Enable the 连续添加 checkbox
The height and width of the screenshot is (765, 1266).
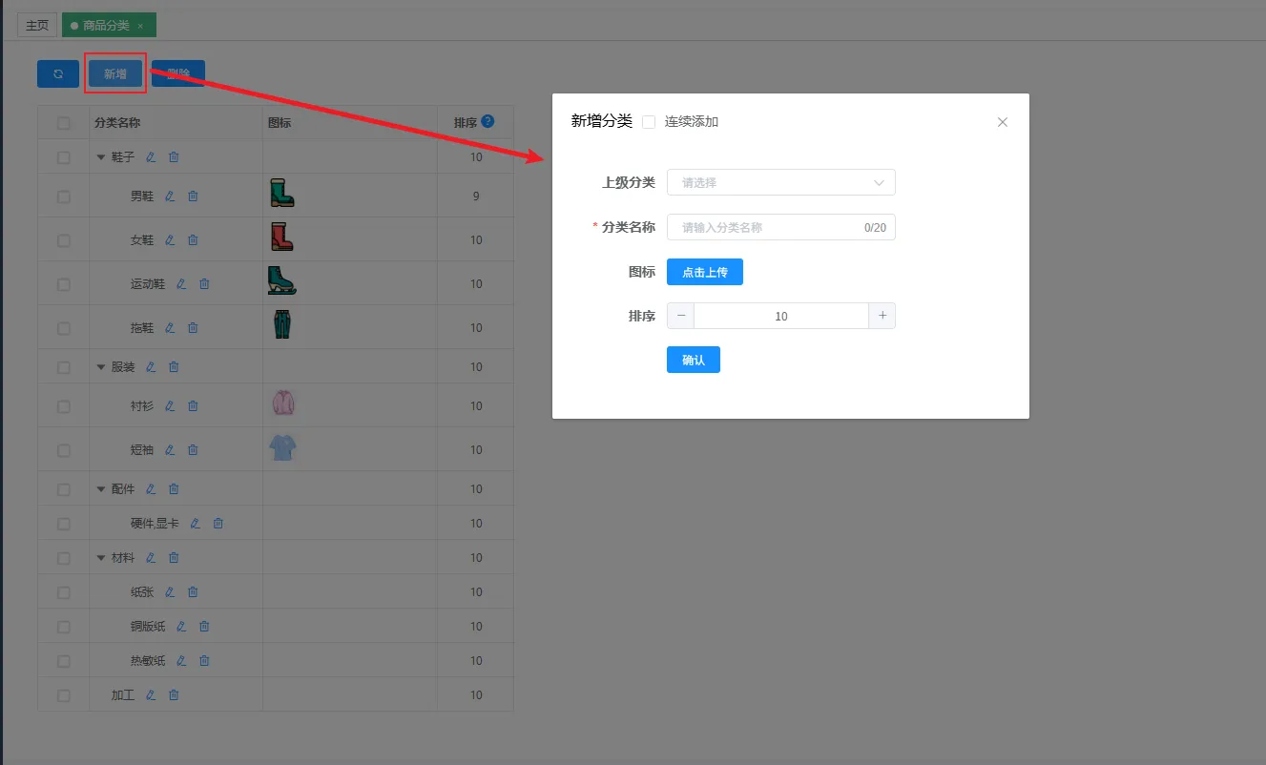point(649,122)
